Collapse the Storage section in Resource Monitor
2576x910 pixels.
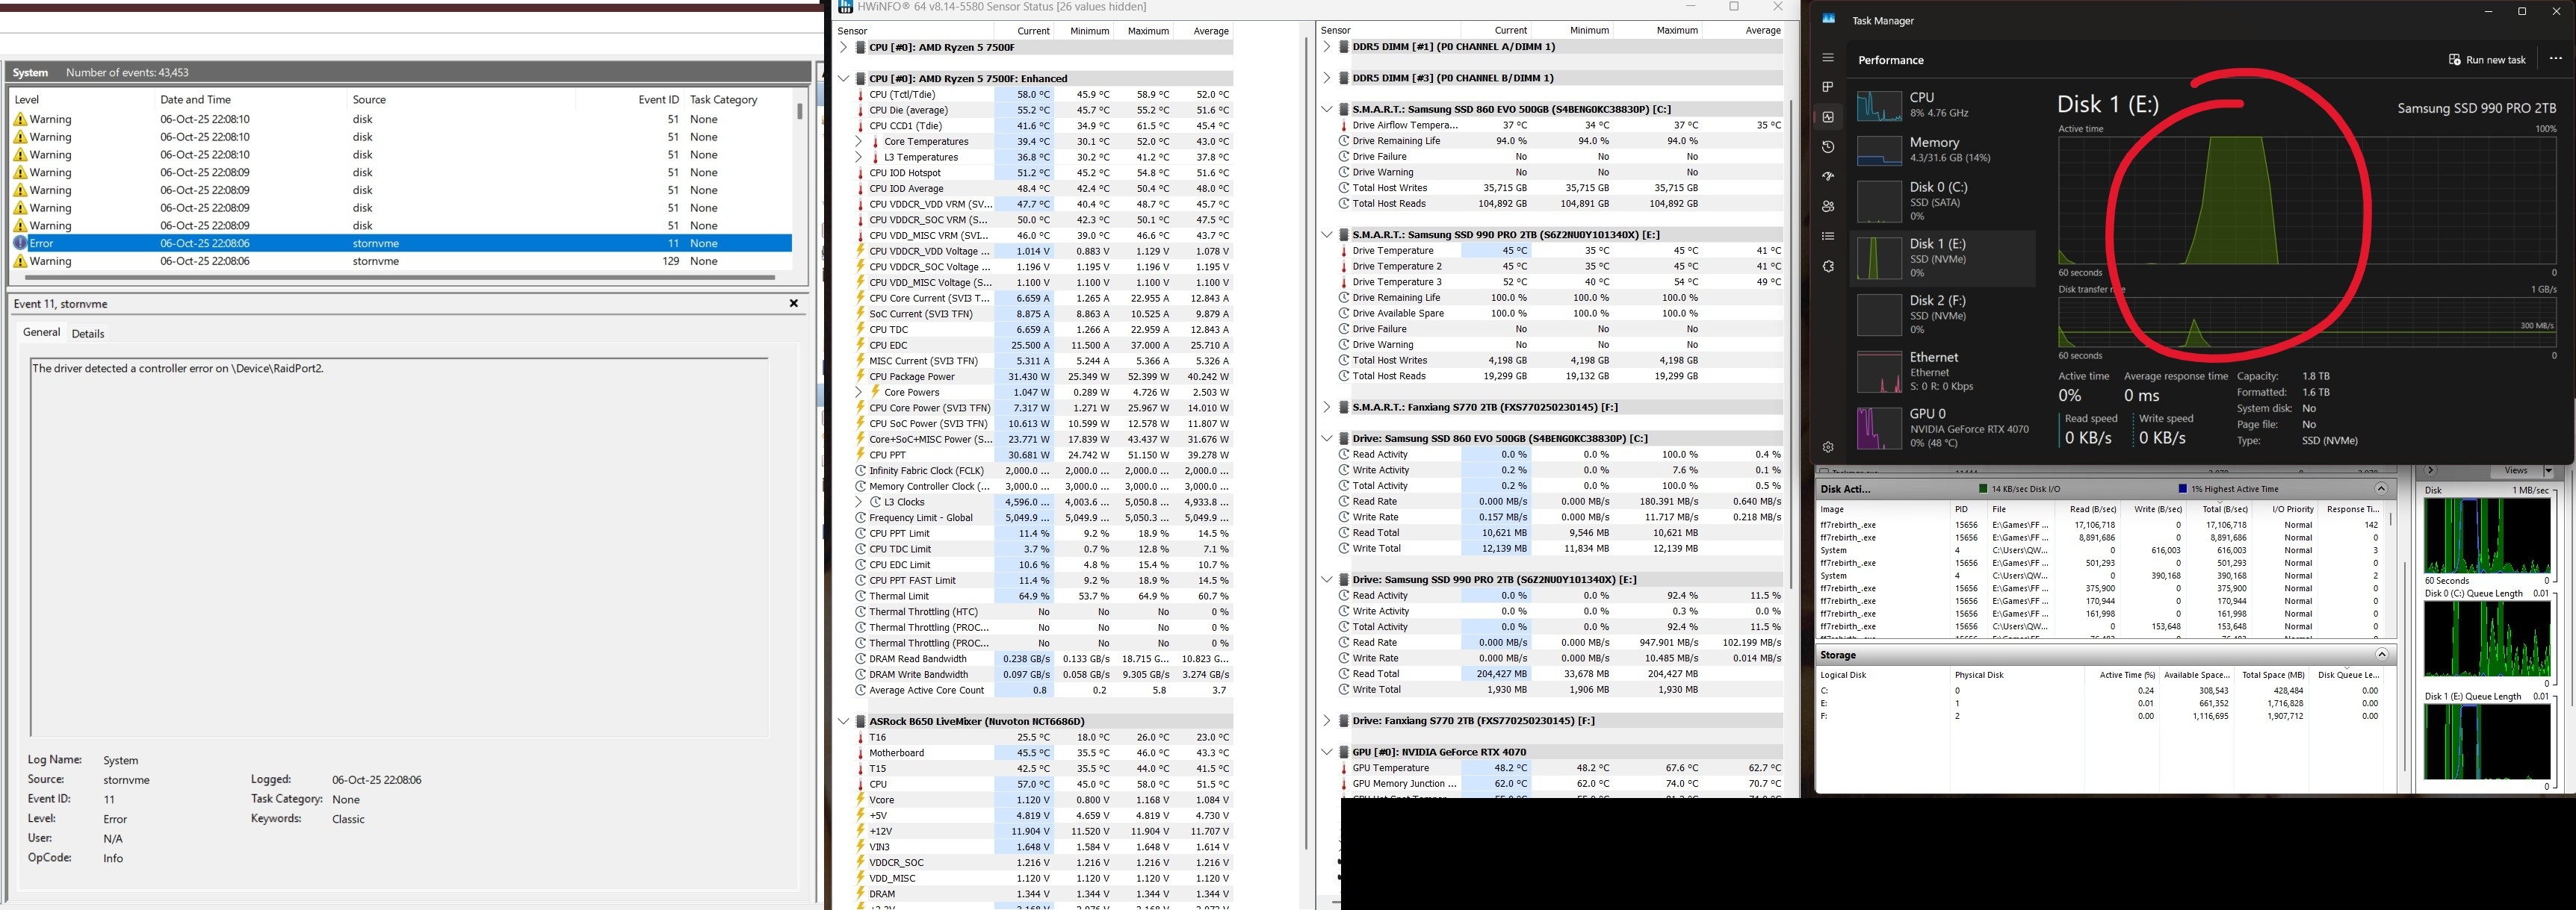pos(2381,655)
